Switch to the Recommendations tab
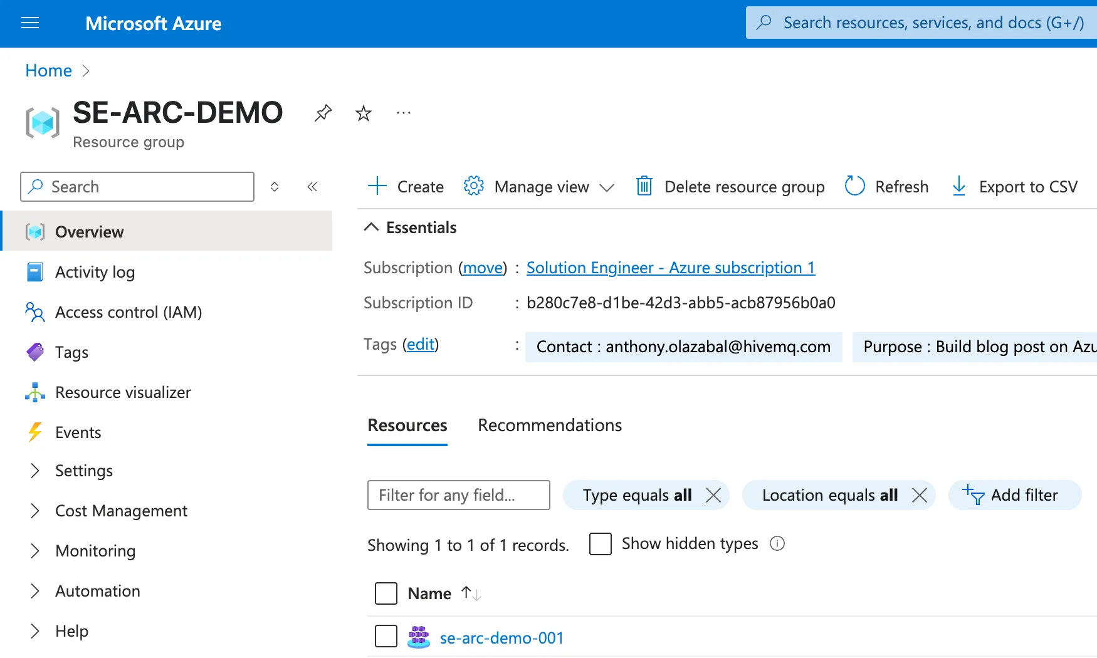Image resolution: width=1097 pixels, height=658 pixels. tap(550, 426)
